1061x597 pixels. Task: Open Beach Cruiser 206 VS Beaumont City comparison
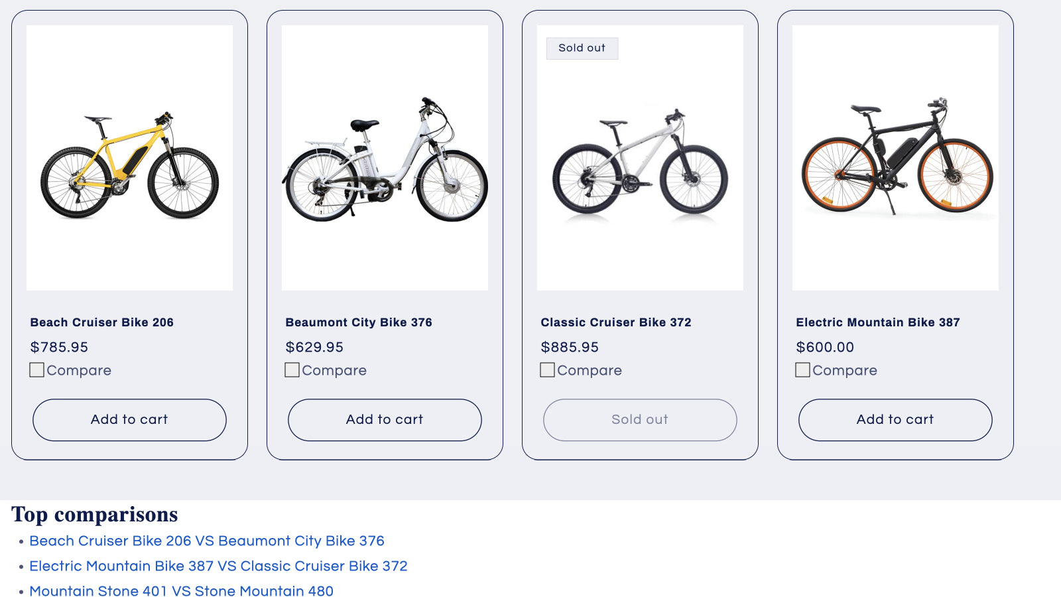click(x=207, y=541)
